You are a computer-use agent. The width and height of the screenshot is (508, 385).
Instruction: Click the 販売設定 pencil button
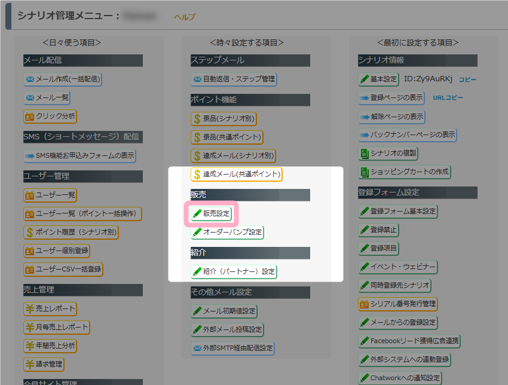[x=211, y=213]
